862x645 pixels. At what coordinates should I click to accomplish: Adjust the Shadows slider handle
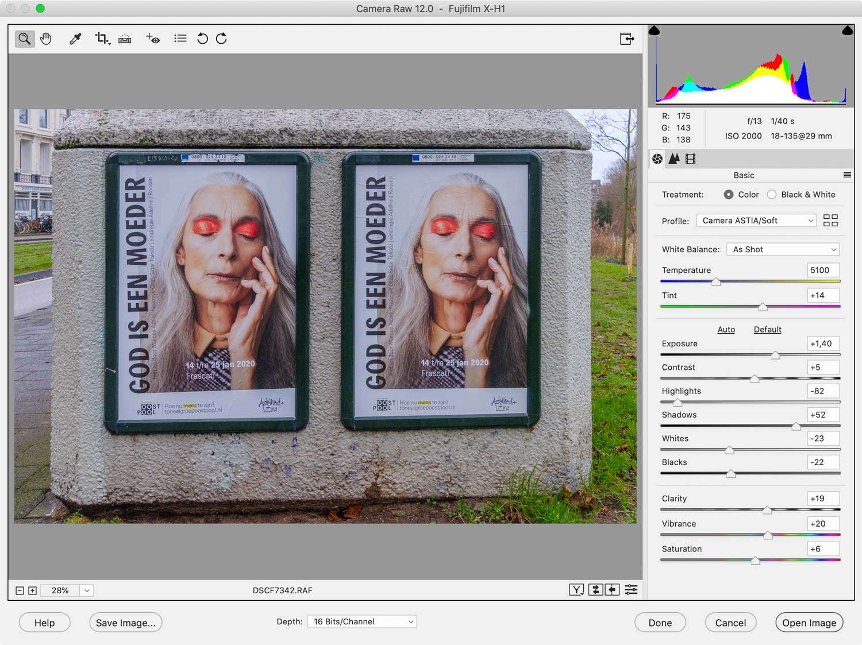click(x=796, y=427)
